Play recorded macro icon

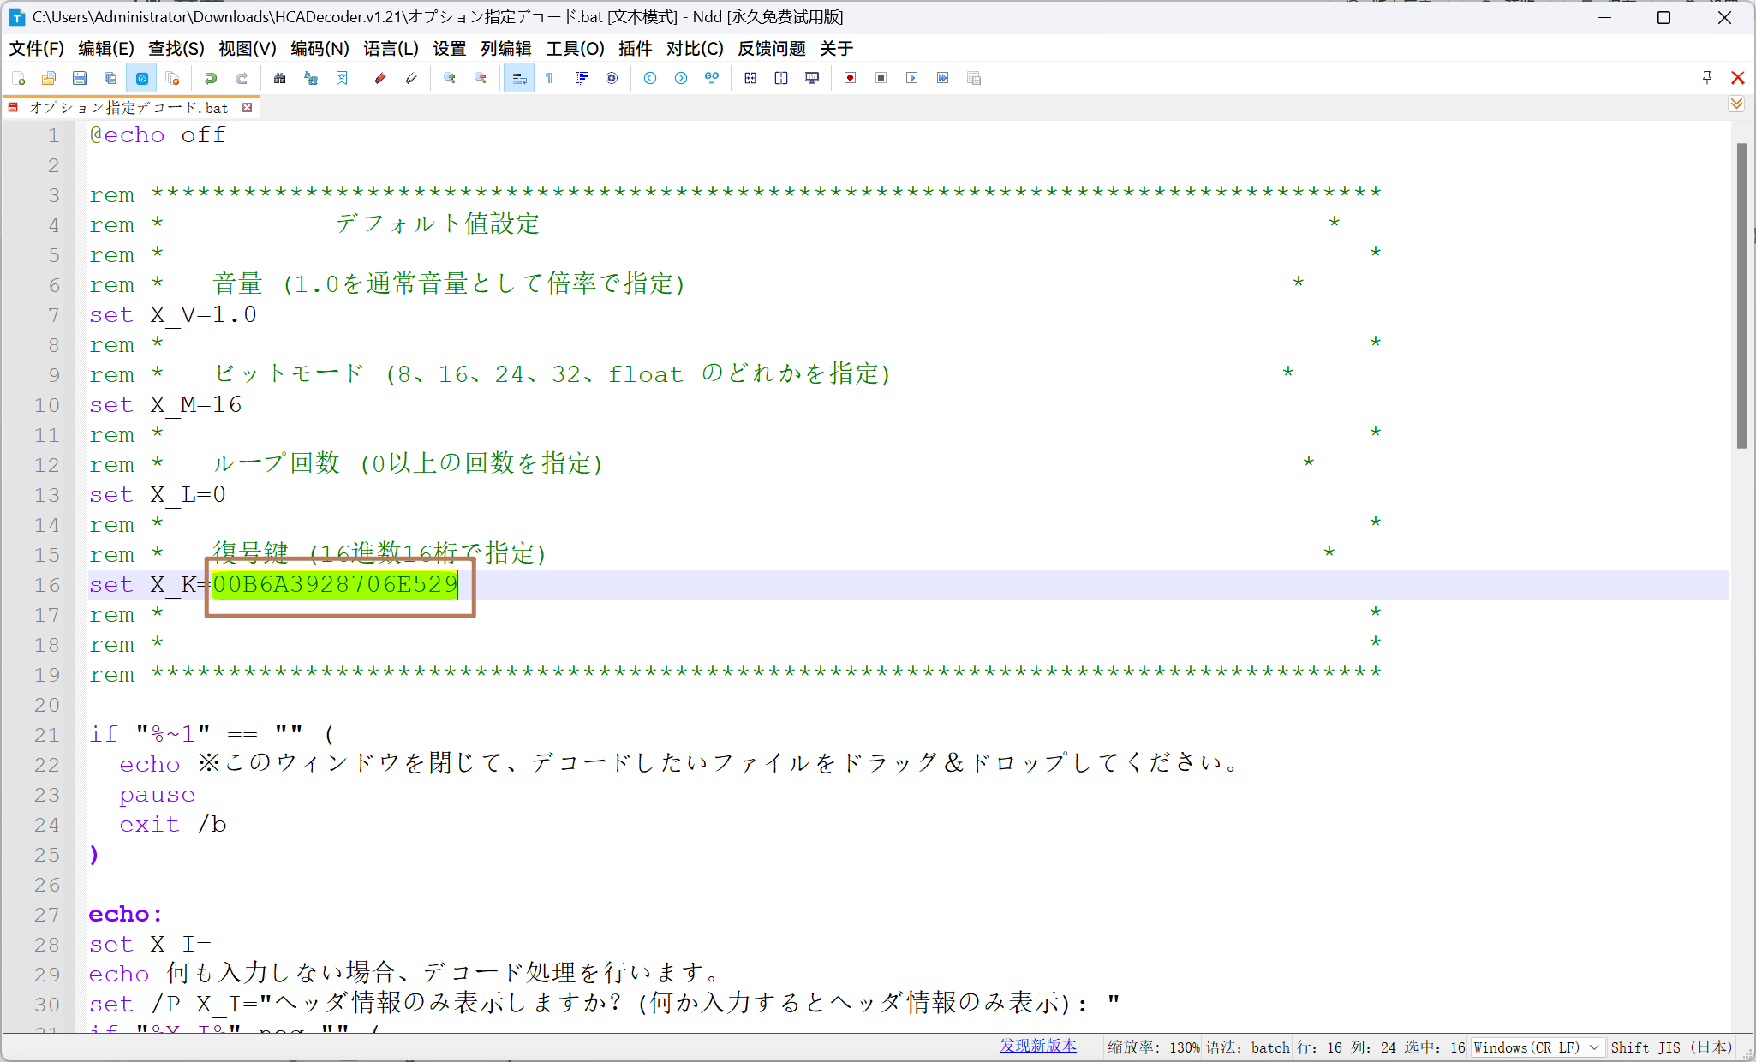pos(912,78)
